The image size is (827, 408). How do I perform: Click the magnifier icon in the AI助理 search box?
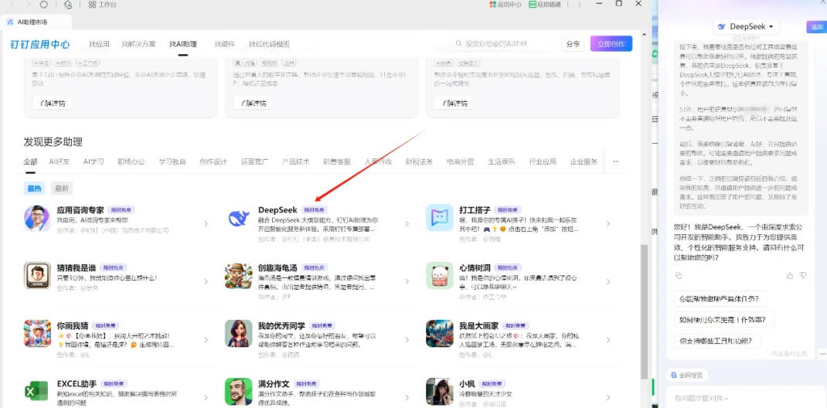(458, 44)
